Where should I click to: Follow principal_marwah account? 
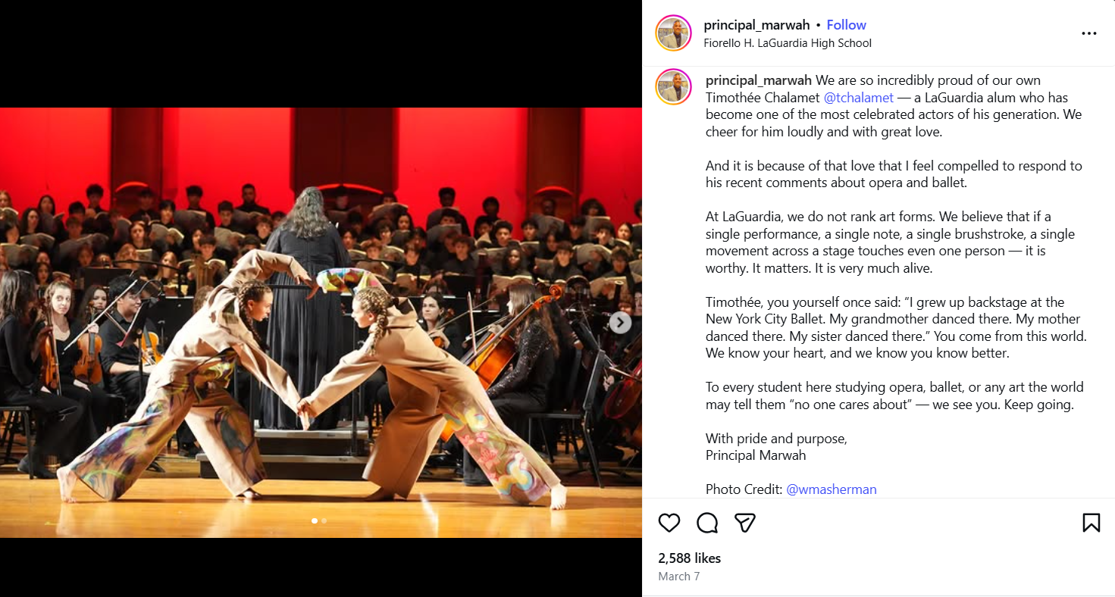pyautogui.click(x=846, y=25)
